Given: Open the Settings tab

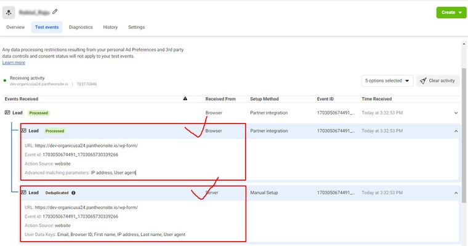Looking at the screenshot, I should coord(136,27).
